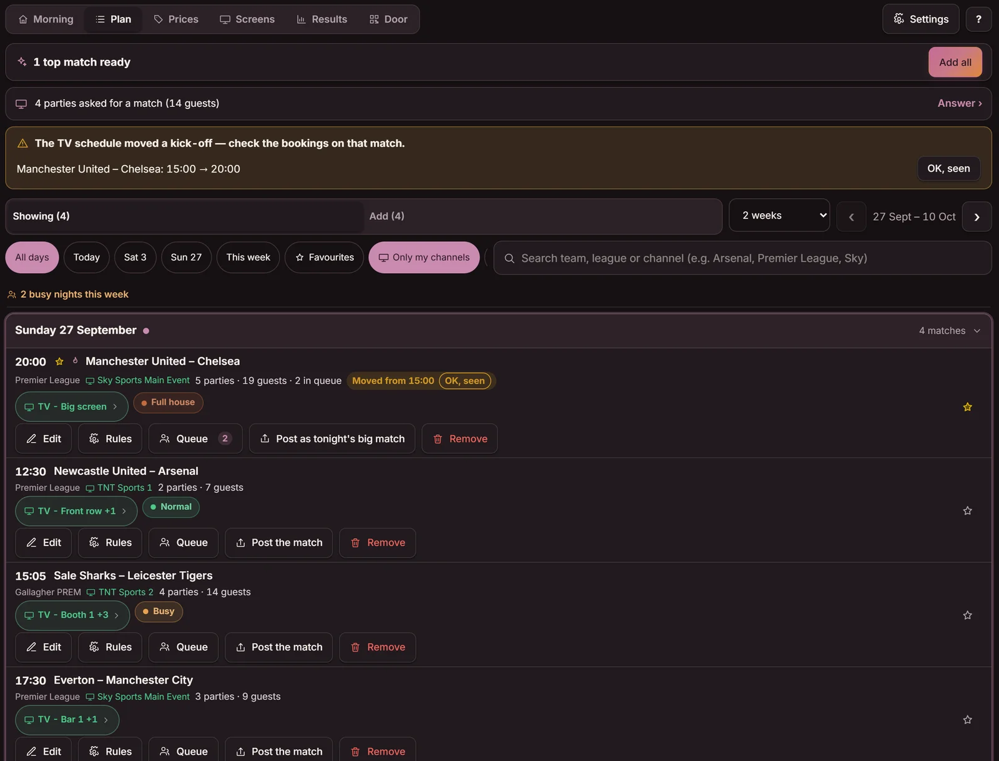999x761 pixels.
Task: Switch to the Add (4) tab
Action: (542, 216)
